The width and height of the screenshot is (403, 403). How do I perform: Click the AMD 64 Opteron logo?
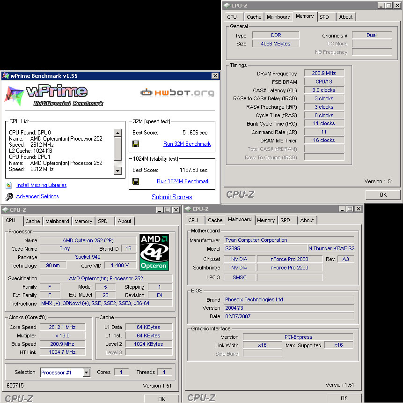pos(154,252)
